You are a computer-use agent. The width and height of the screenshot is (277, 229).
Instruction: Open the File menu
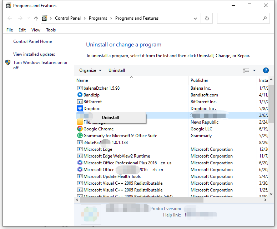(x=10, y=30)
